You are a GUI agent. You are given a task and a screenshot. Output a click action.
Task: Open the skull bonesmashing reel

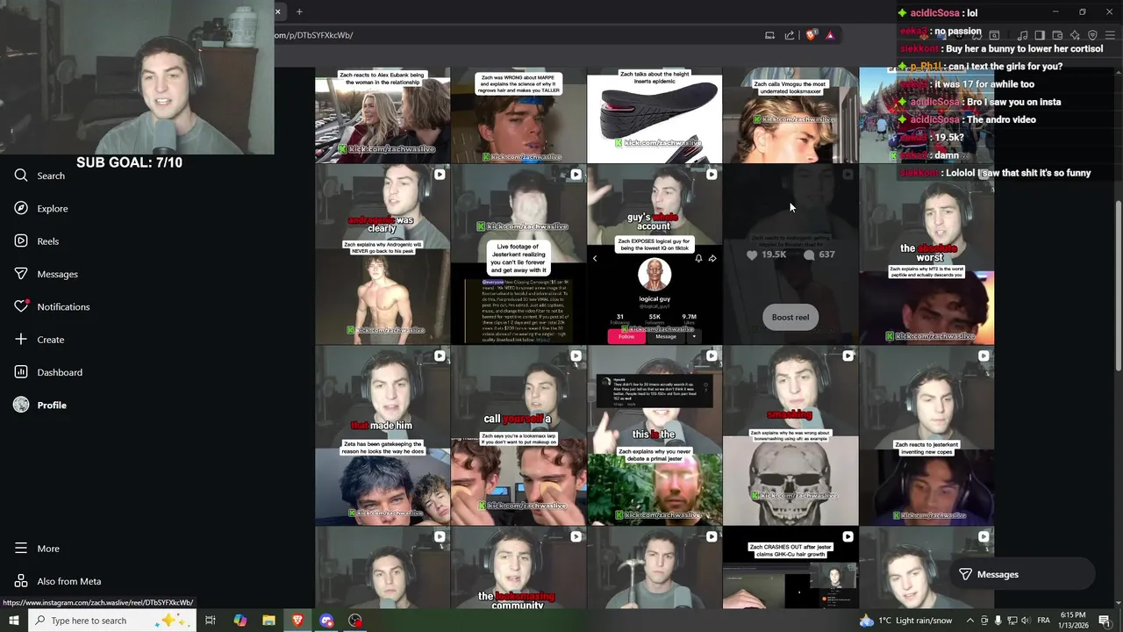pyautogui.click(x=790, y=435)
